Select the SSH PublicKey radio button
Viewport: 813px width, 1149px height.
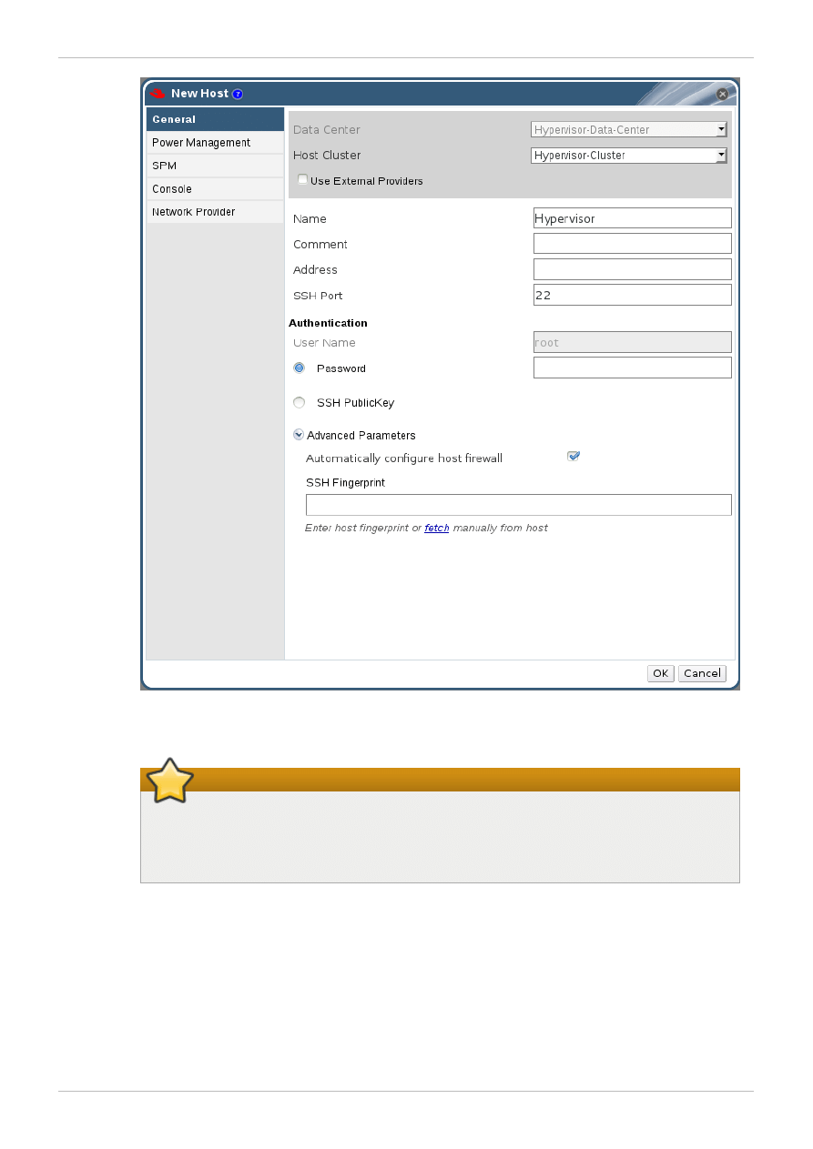pyautogui.click(x=299, y=403)
